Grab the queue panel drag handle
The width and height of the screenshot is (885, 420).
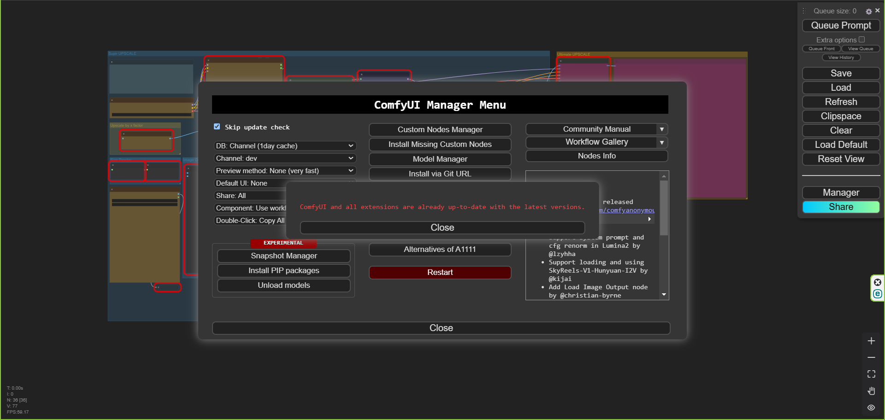[804, 11]
